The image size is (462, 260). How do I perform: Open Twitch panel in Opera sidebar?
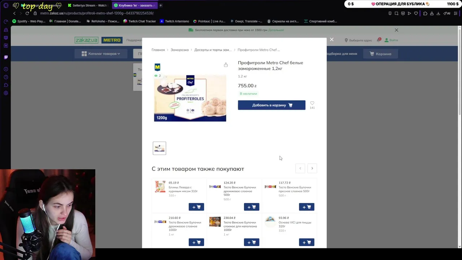tap(6, 57)
